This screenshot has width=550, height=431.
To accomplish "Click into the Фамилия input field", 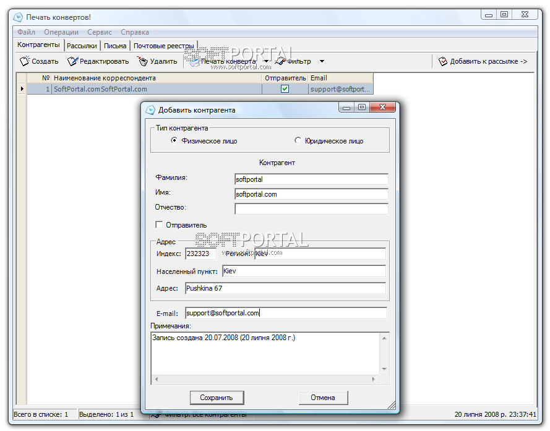I will 311,179.
